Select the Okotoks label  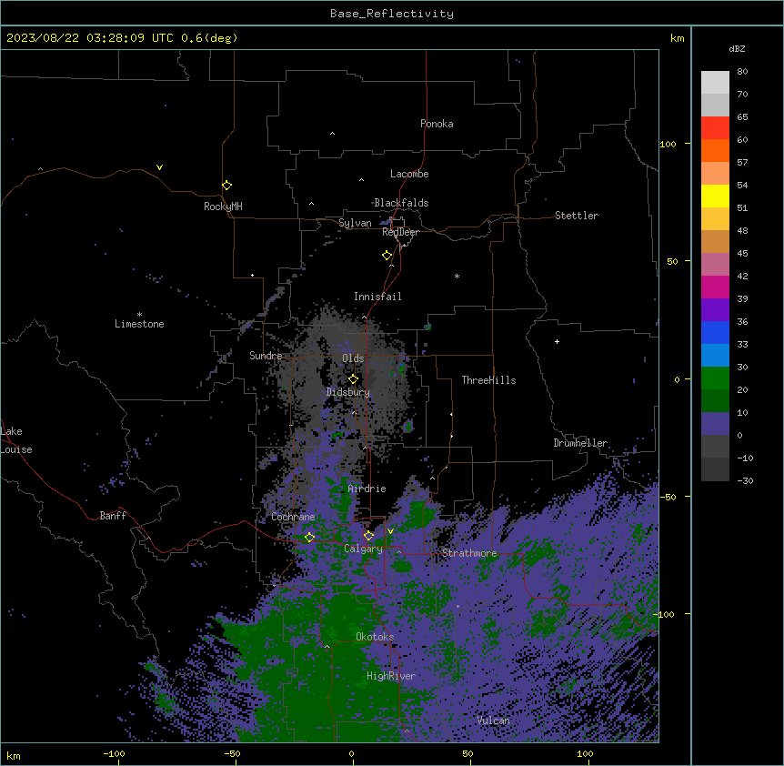point(375,637)
